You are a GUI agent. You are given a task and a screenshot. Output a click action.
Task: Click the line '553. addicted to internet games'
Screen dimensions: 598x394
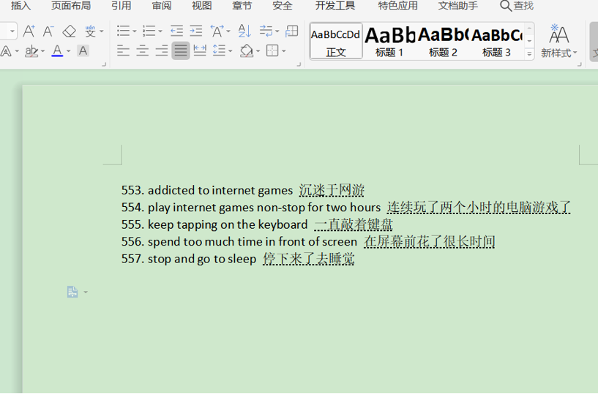pyautogui.click(x=243, y=190)
